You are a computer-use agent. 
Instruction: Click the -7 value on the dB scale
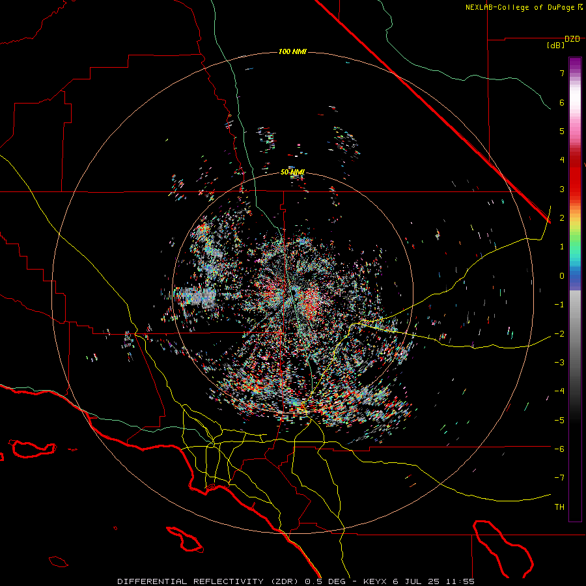click(x=559, y=478)
